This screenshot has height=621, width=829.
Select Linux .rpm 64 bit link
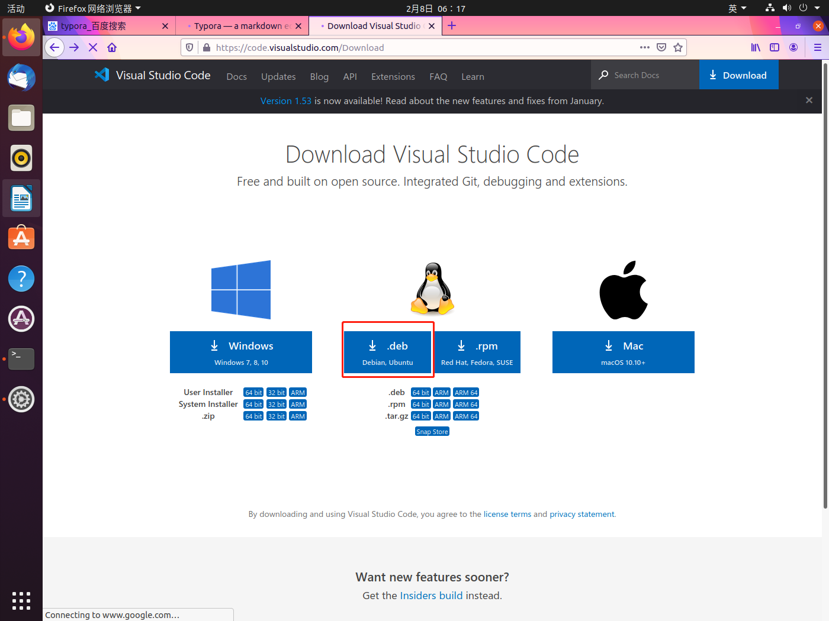(x=420, y=405)
